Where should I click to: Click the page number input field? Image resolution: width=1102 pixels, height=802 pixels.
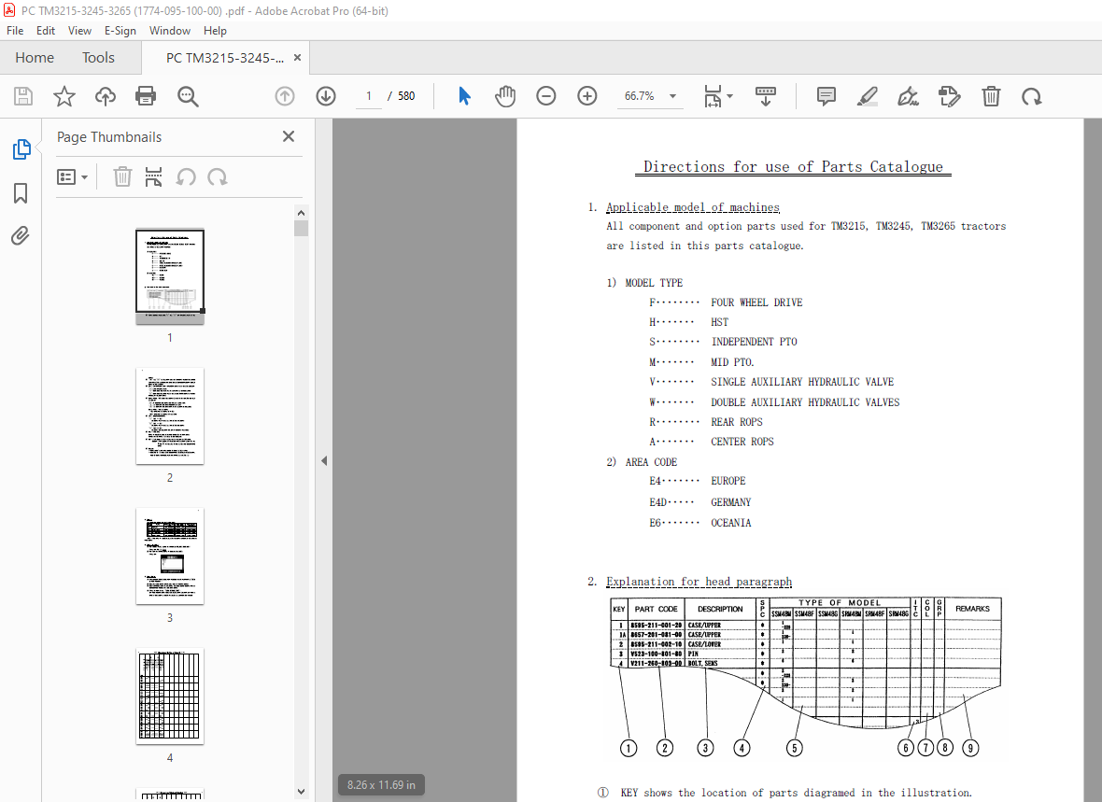click(x=368, y=96)
